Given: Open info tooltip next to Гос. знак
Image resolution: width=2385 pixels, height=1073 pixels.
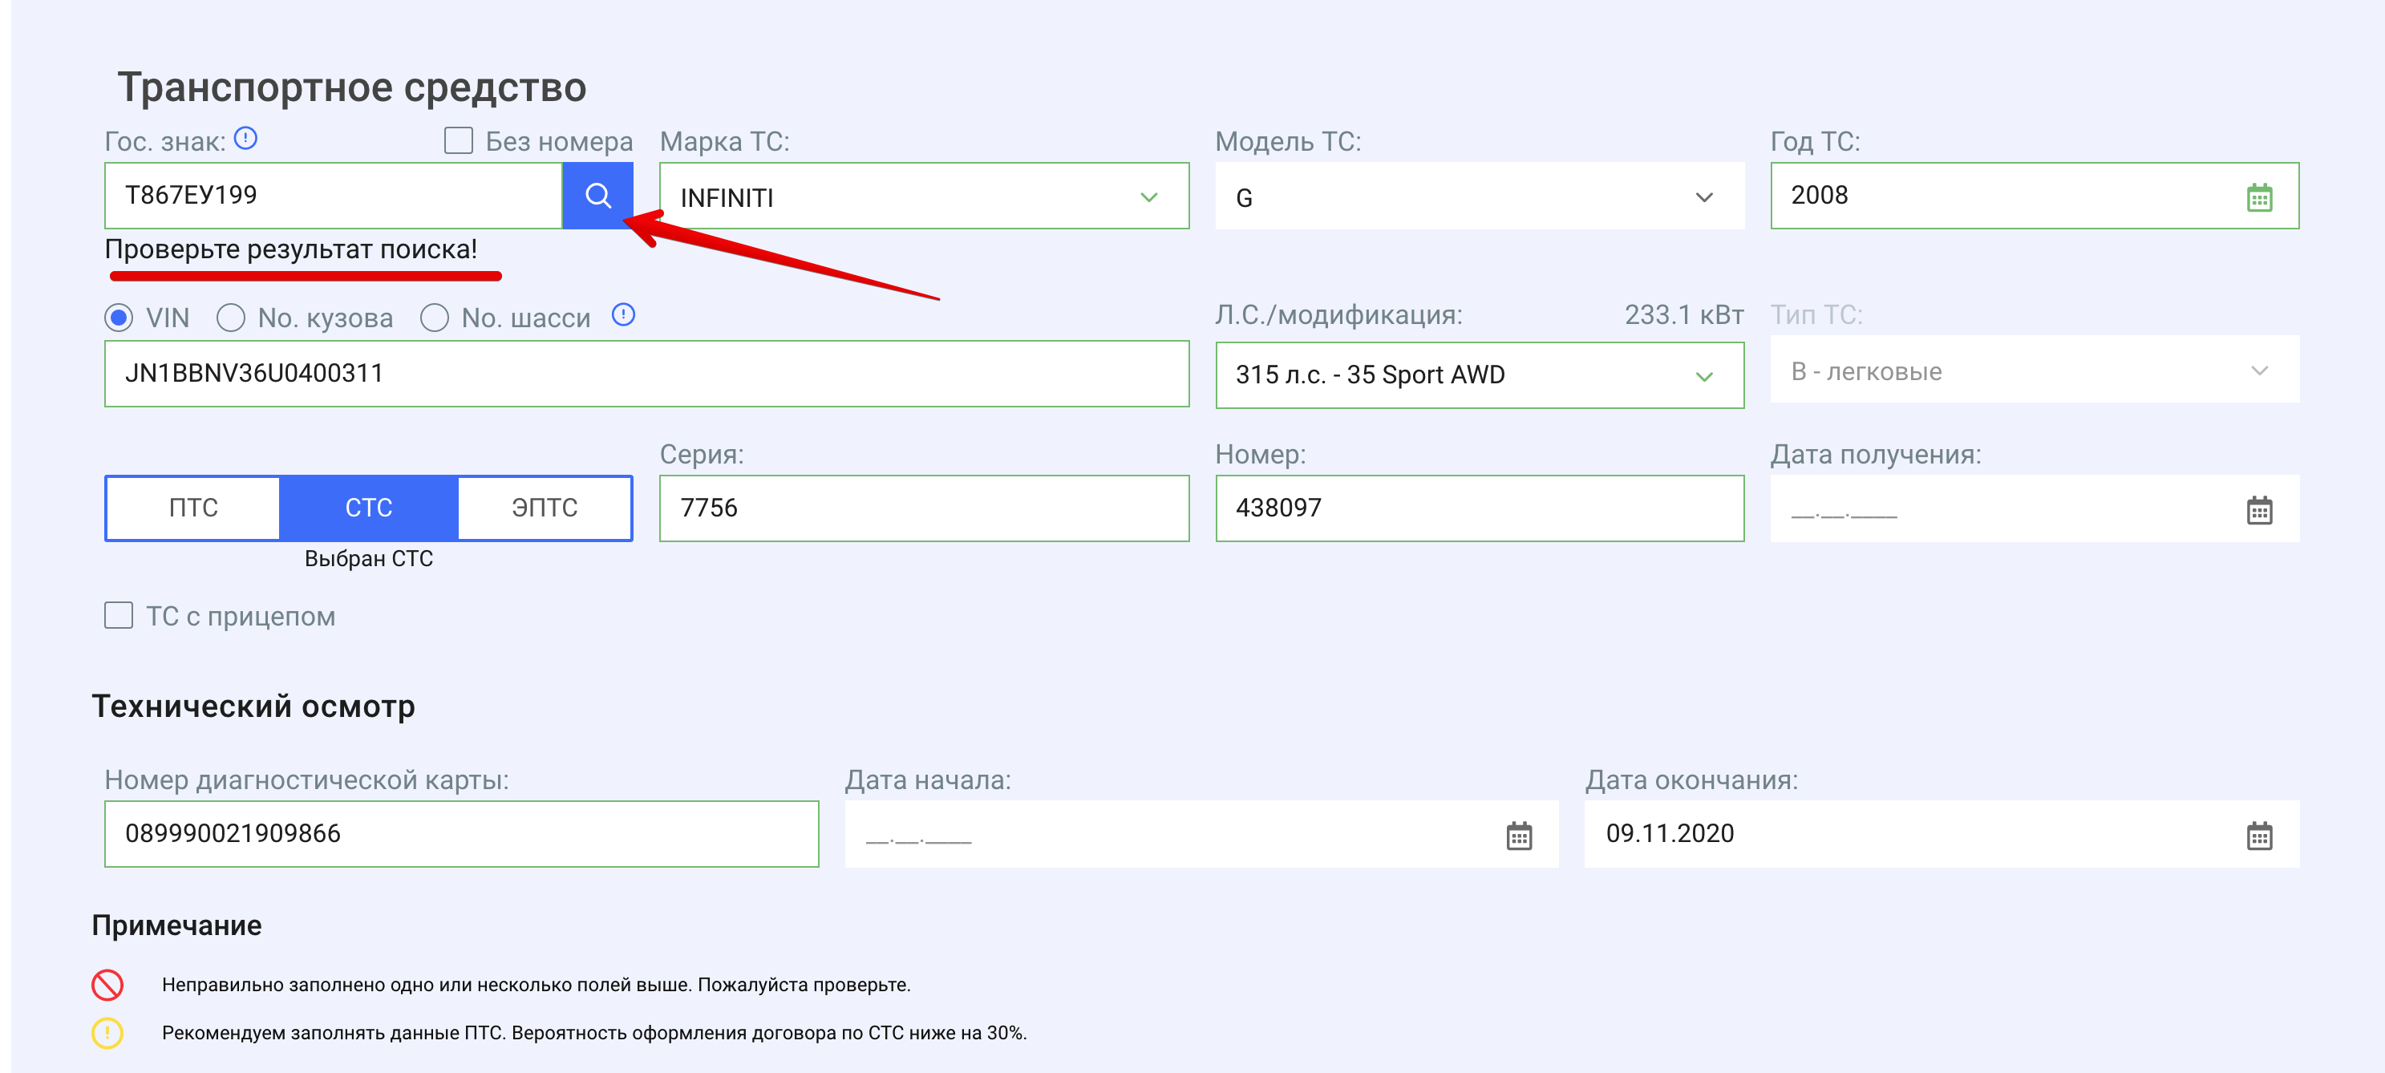Looking at the screenshot, I should (x=245, y=139).
